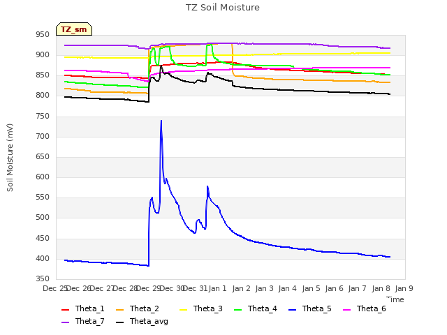Select the Theta_3 legend label

[x=208, y=308]
